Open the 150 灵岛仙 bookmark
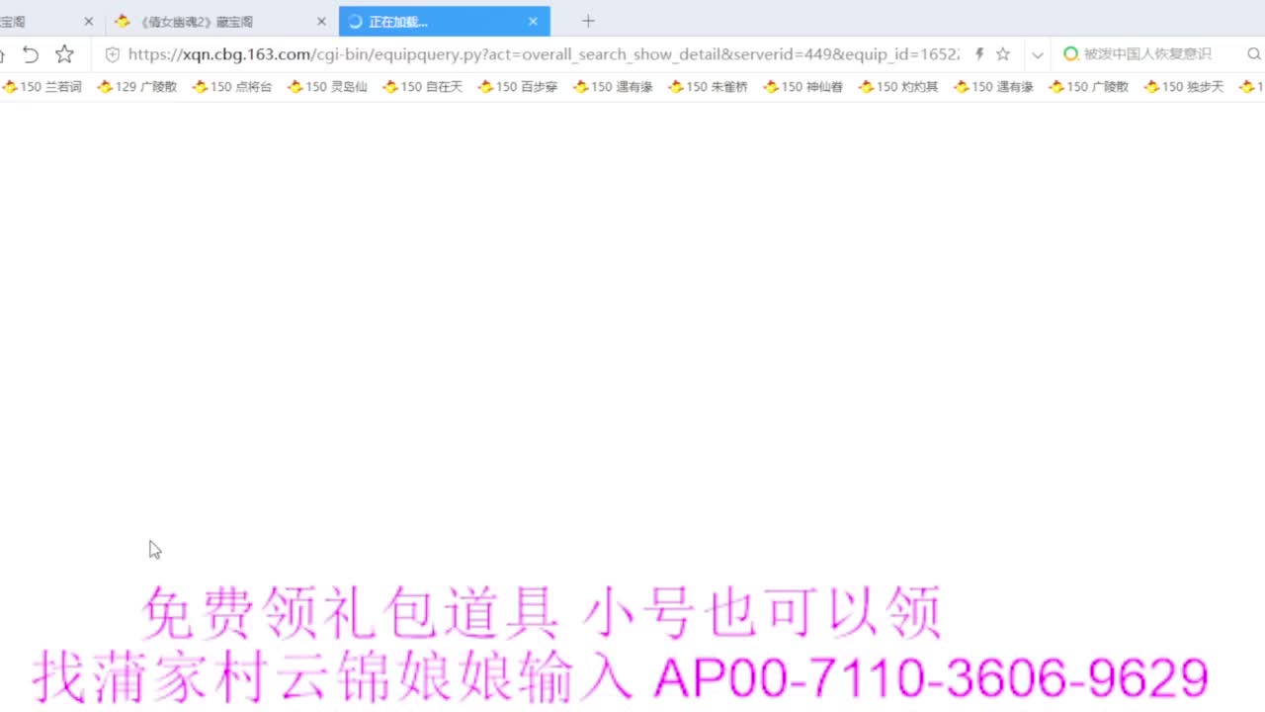 [x=327, y=86]
